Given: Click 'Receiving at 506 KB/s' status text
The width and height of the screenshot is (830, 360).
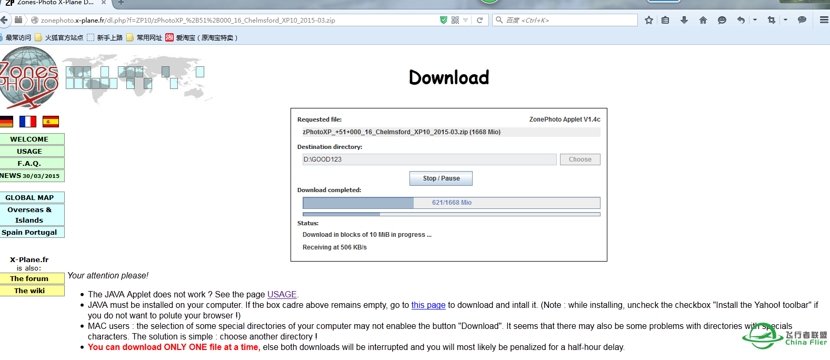Looking at the screenshot, I should [335, 247].
